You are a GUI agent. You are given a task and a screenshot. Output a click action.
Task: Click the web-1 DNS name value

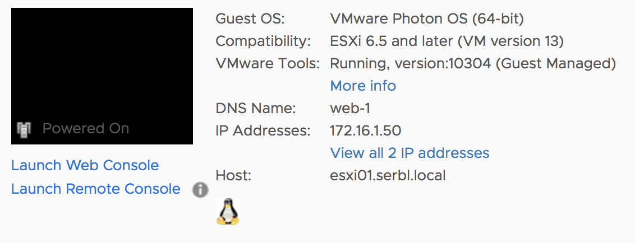(x=350, y=109)
